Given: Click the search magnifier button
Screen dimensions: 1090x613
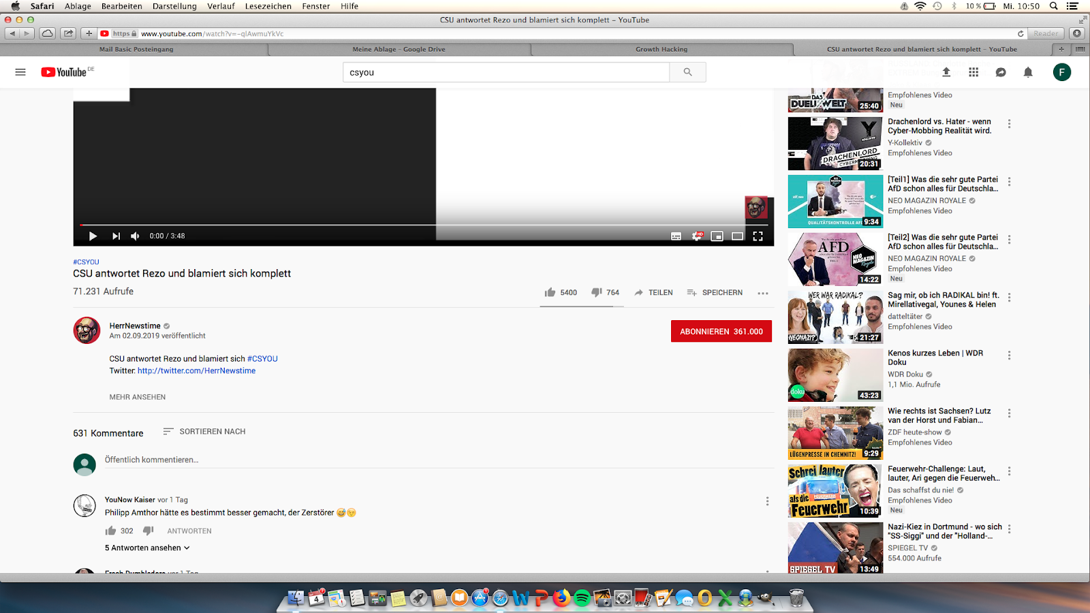Looking at the screenshot, I should 687,72.
